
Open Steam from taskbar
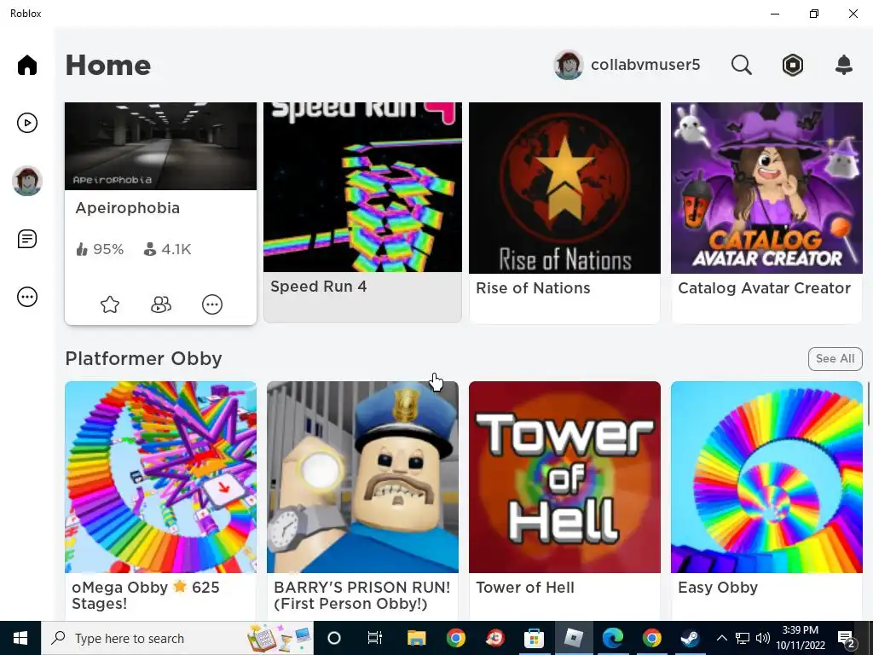click(690, 638)
